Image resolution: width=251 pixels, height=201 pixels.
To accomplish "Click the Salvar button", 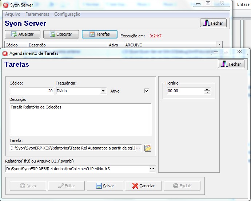I will pyautogui.click(x=105, y=186).
